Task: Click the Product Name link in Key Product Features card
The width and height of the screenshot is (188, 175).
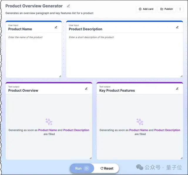Action: click(139, 130)
